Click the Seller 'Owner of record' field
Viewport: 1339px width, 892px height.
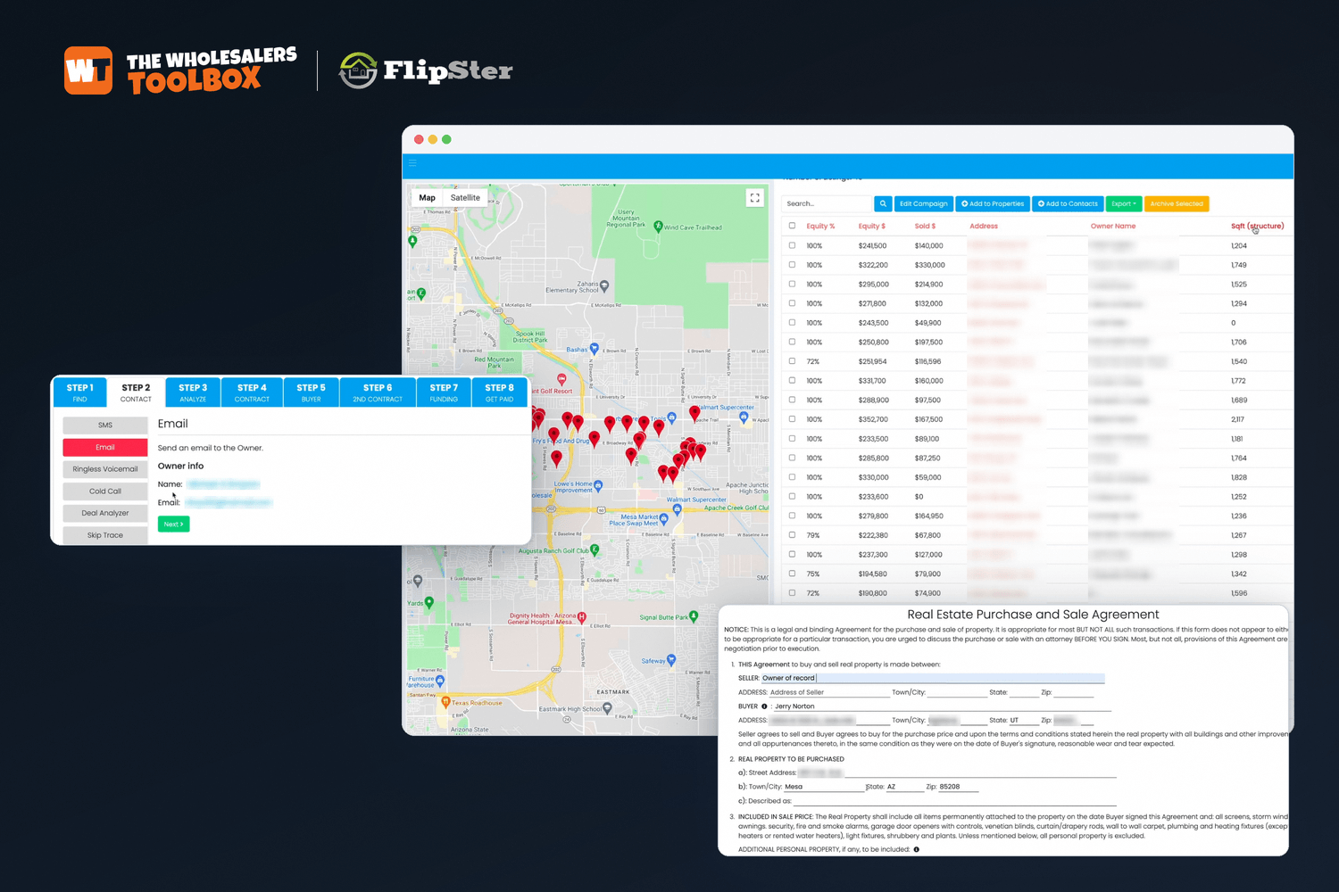(933, 678)
